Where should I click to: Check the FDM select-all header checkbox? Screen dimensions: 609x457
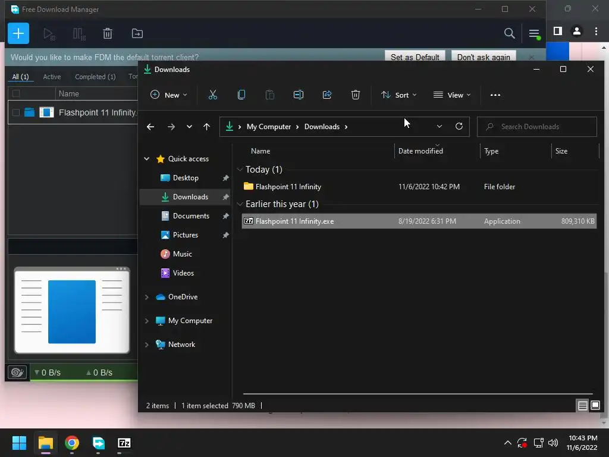point(16,93)
